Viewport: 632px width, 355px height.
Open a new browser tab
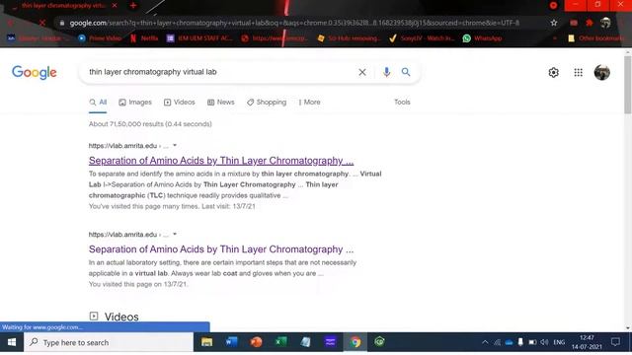click(133, 6)
